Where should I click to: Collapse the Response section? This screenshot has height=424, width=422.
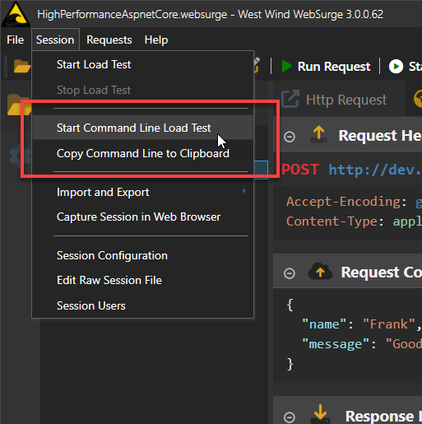click(x=290, y=417)
